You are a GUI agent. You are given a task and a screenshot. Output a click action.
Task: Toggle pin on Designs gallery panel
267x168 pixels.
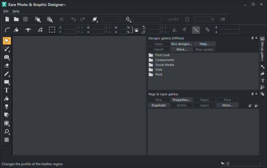[253, 38]
